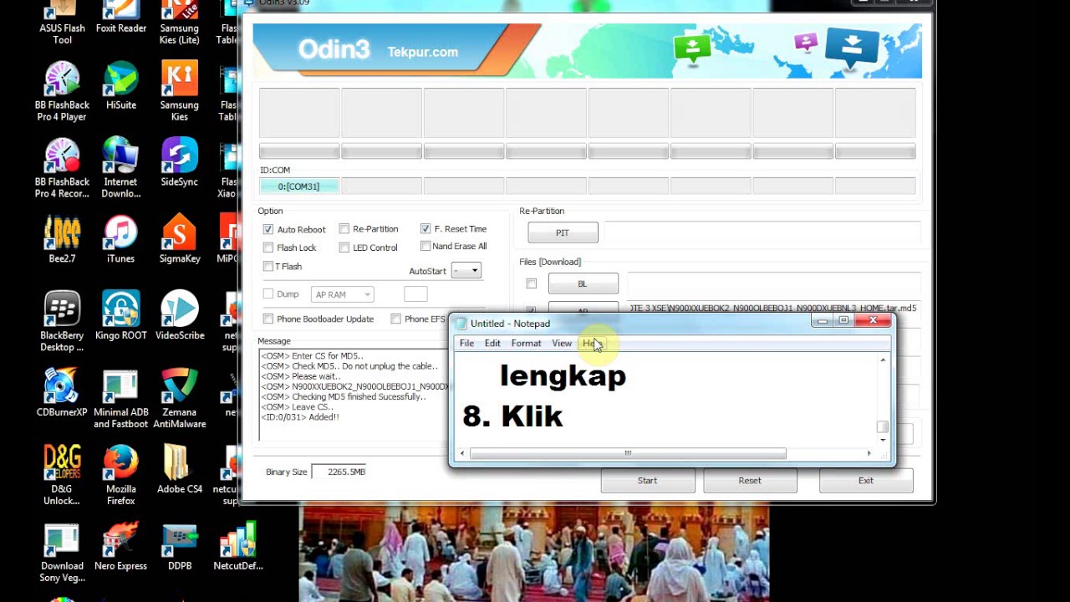The height and width of the screenshot is (602, 1070).
Task: Launch NetcutDefender desktop icon
Action: (237, 547)
